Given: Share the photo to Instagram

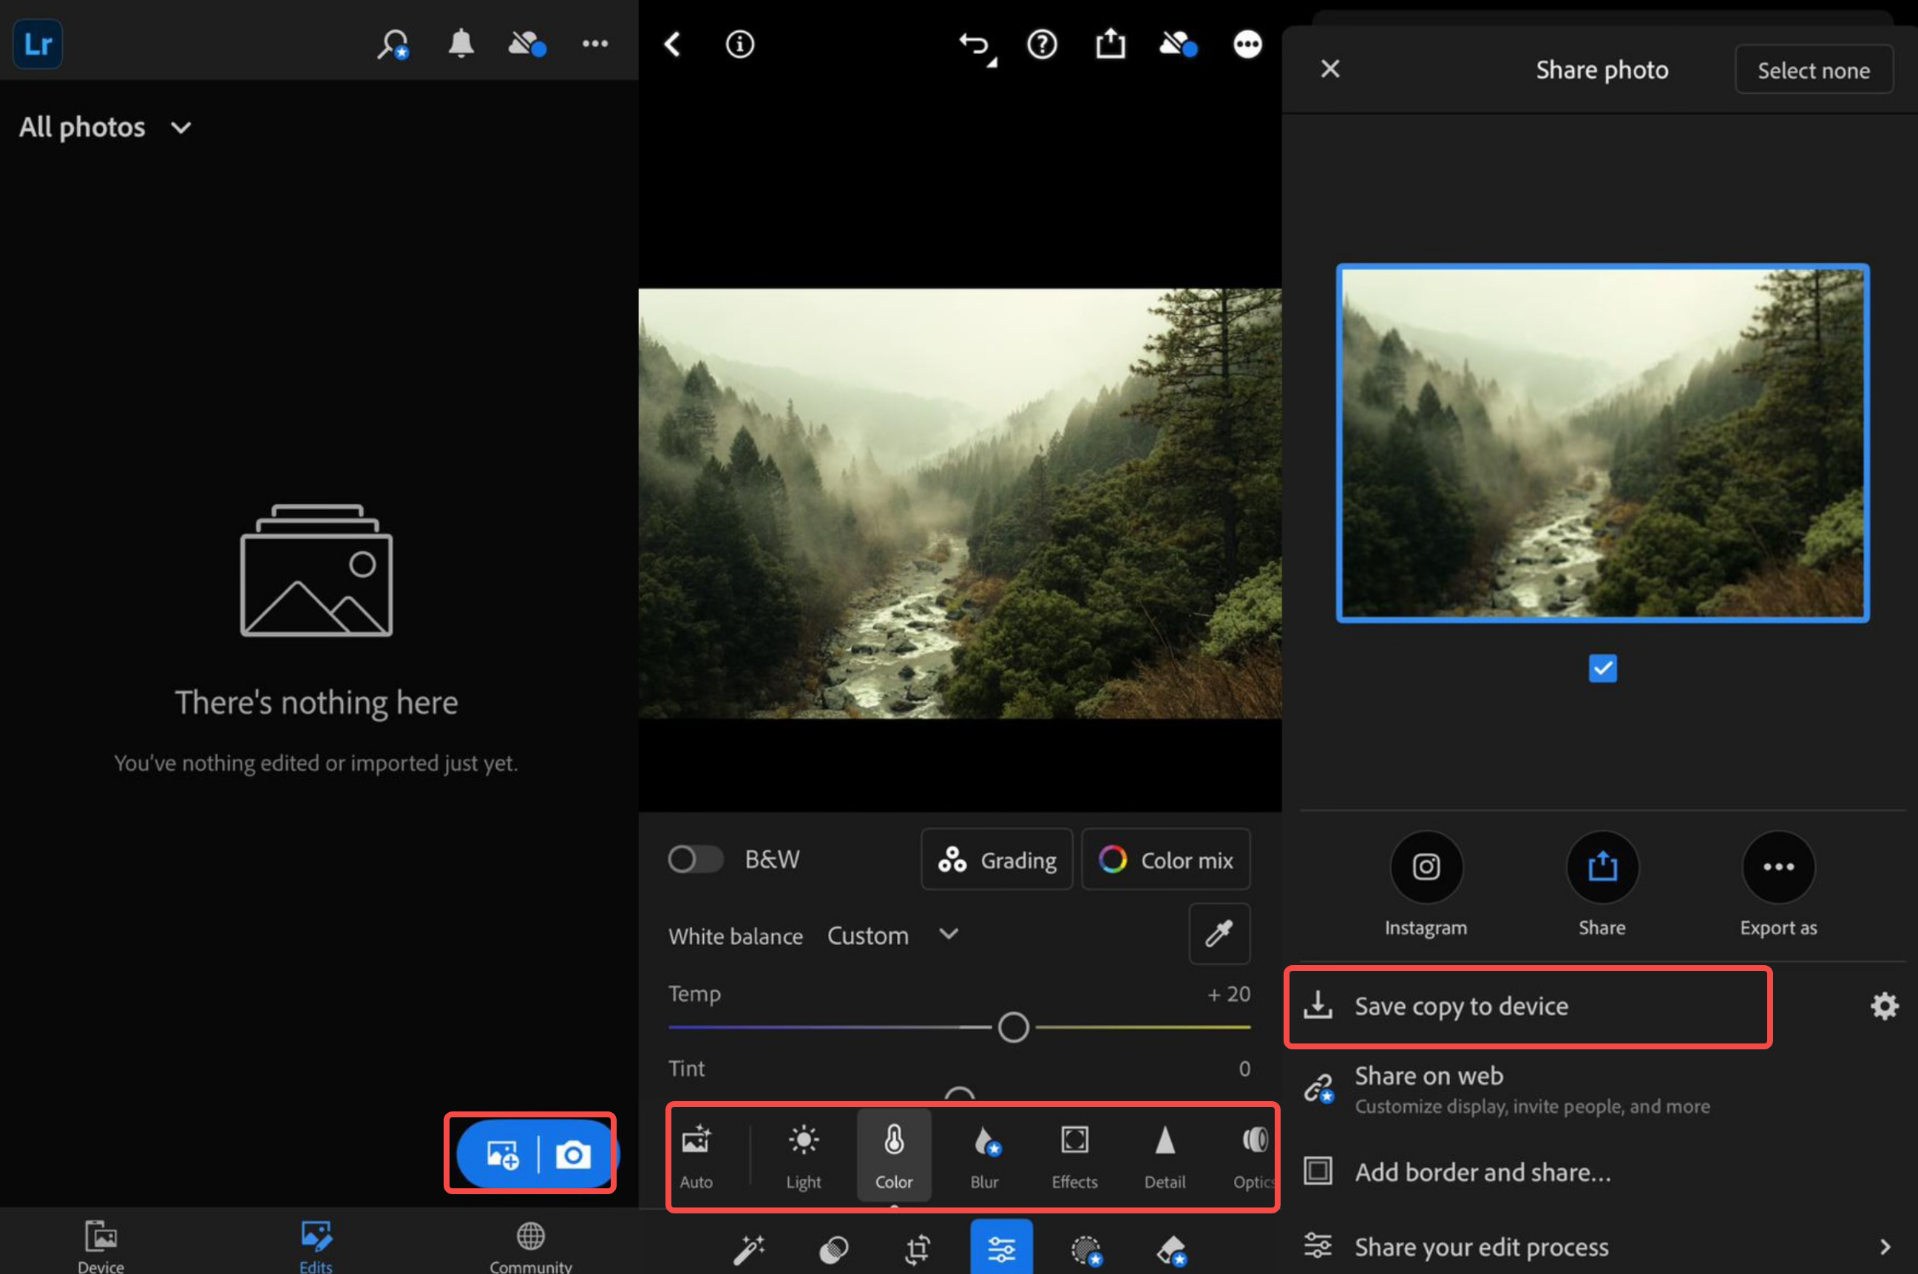Looking at the screenshot, I should (x=1426, y=867).
